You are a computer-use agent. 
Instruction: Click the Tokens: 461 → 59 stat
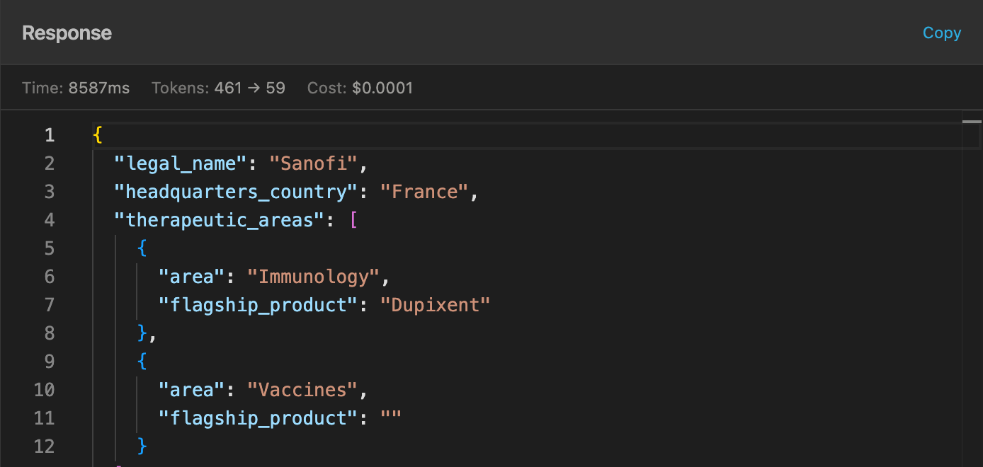(x=218, y=88)
